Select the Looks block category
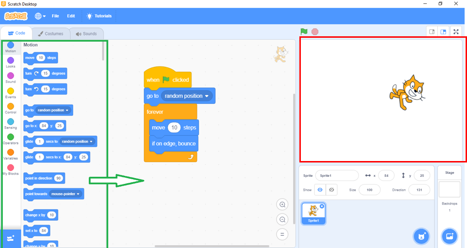This screenshot has width=467, height=248. [x=11, y=63]
